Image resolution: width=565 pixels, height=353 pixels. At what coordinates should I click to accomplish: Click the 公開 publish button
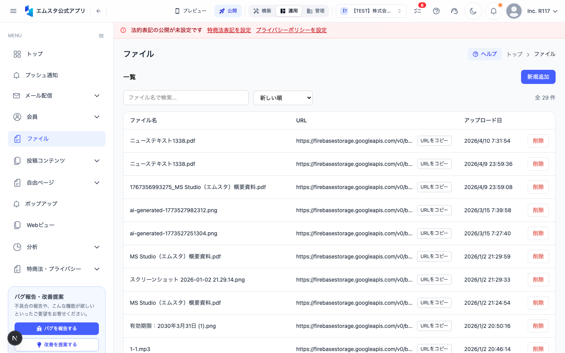pos(228,11)
